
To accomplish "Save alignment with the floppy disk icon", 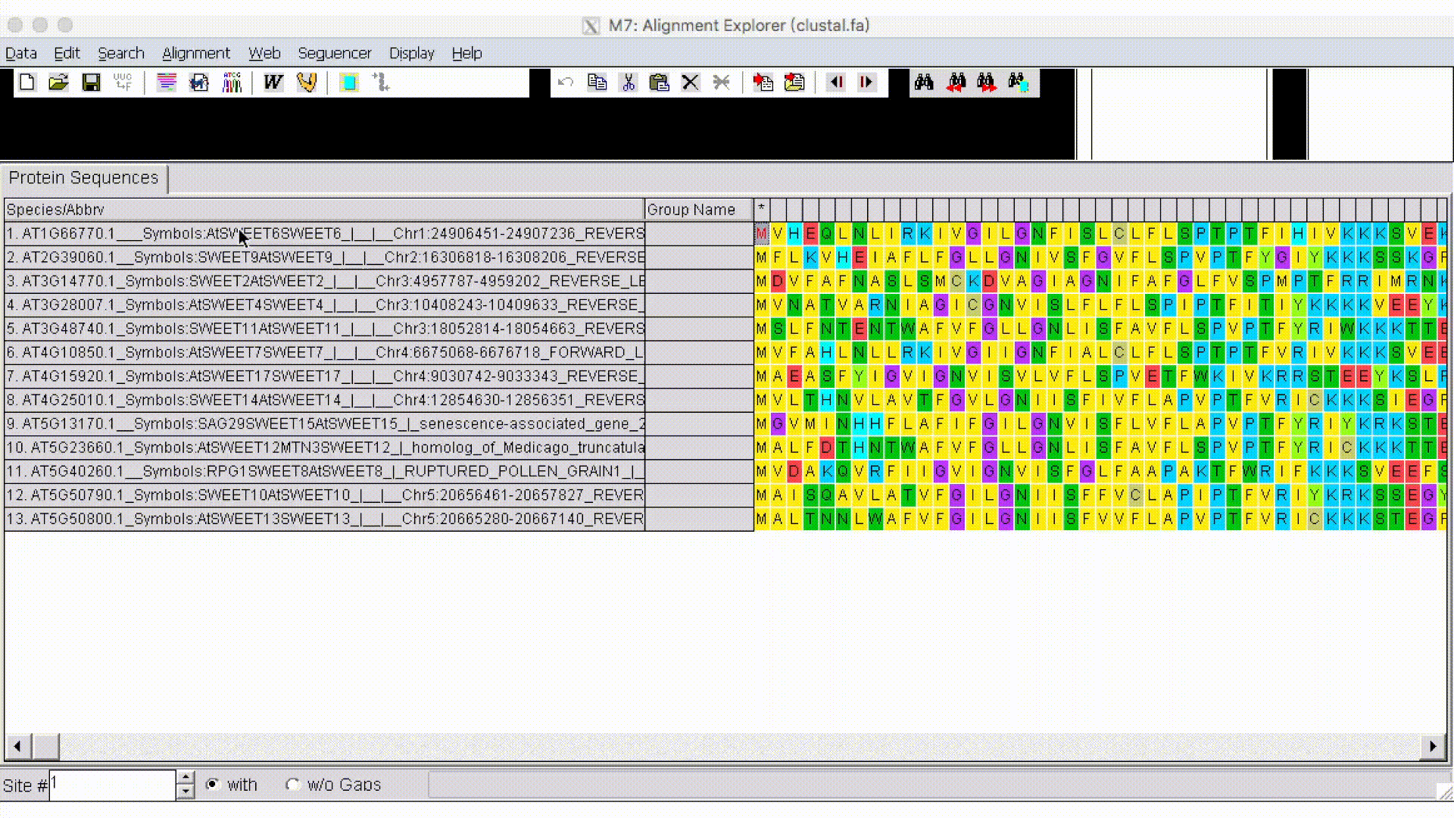I will [91, 82].
